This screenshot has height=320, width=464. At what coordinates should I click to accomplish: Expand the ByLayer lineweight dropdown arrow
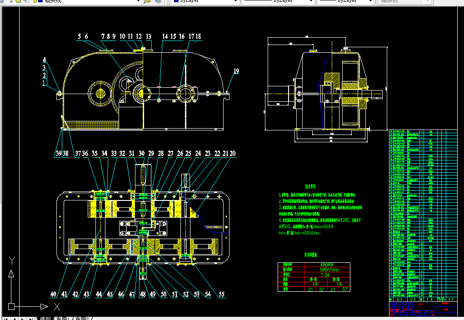[370, 1]
